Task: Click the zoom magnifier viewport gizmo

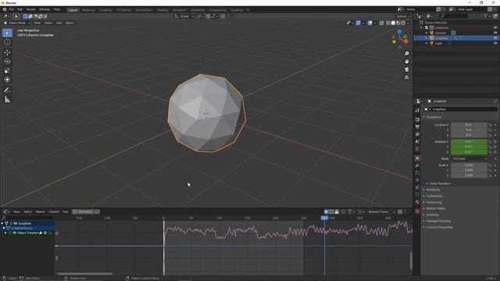Action: click(x=406, y=54)
